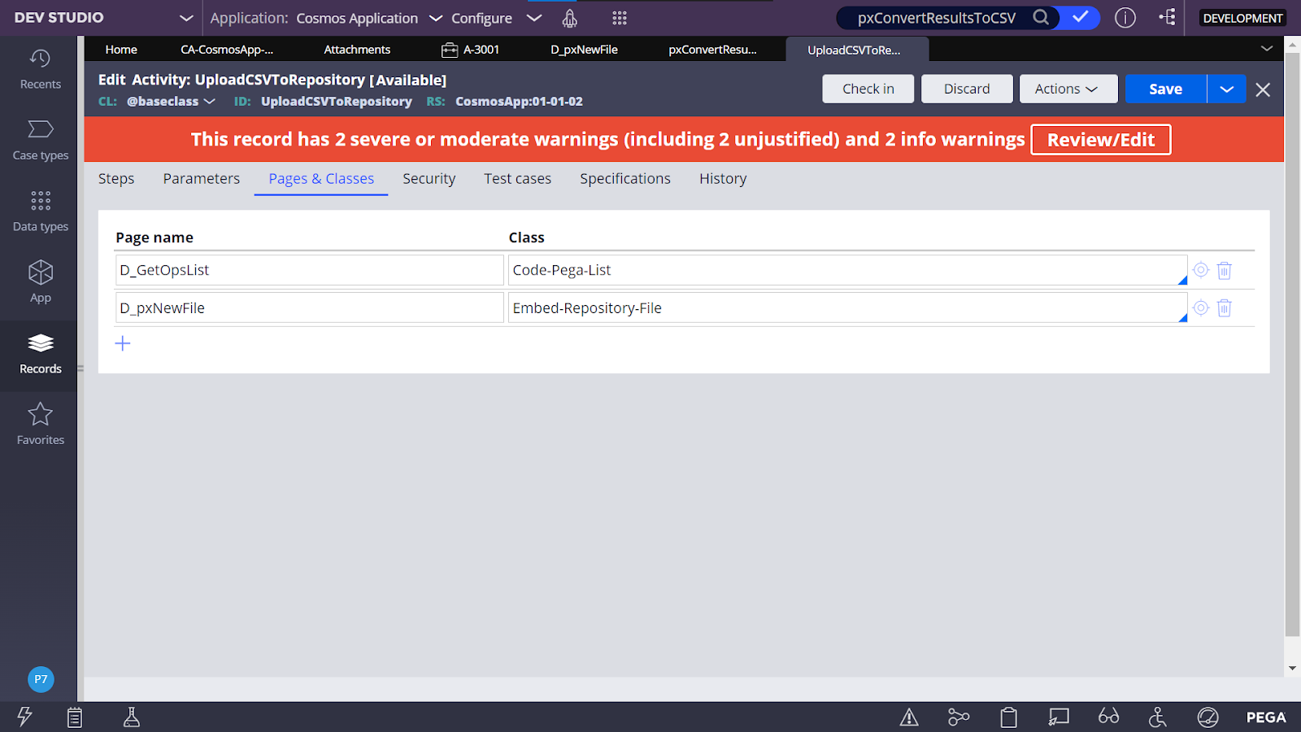This screenshot has width=1301, height=732.
Task: Click Review/Edit in warning banner
Action: [x=1101, y=139]
